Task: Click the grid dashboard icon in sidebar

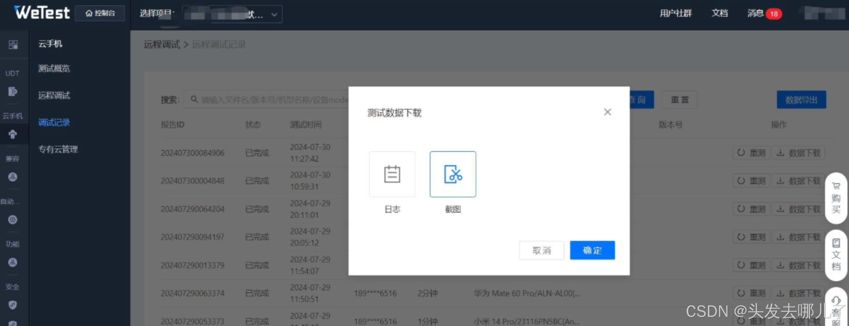Action: 13,45
